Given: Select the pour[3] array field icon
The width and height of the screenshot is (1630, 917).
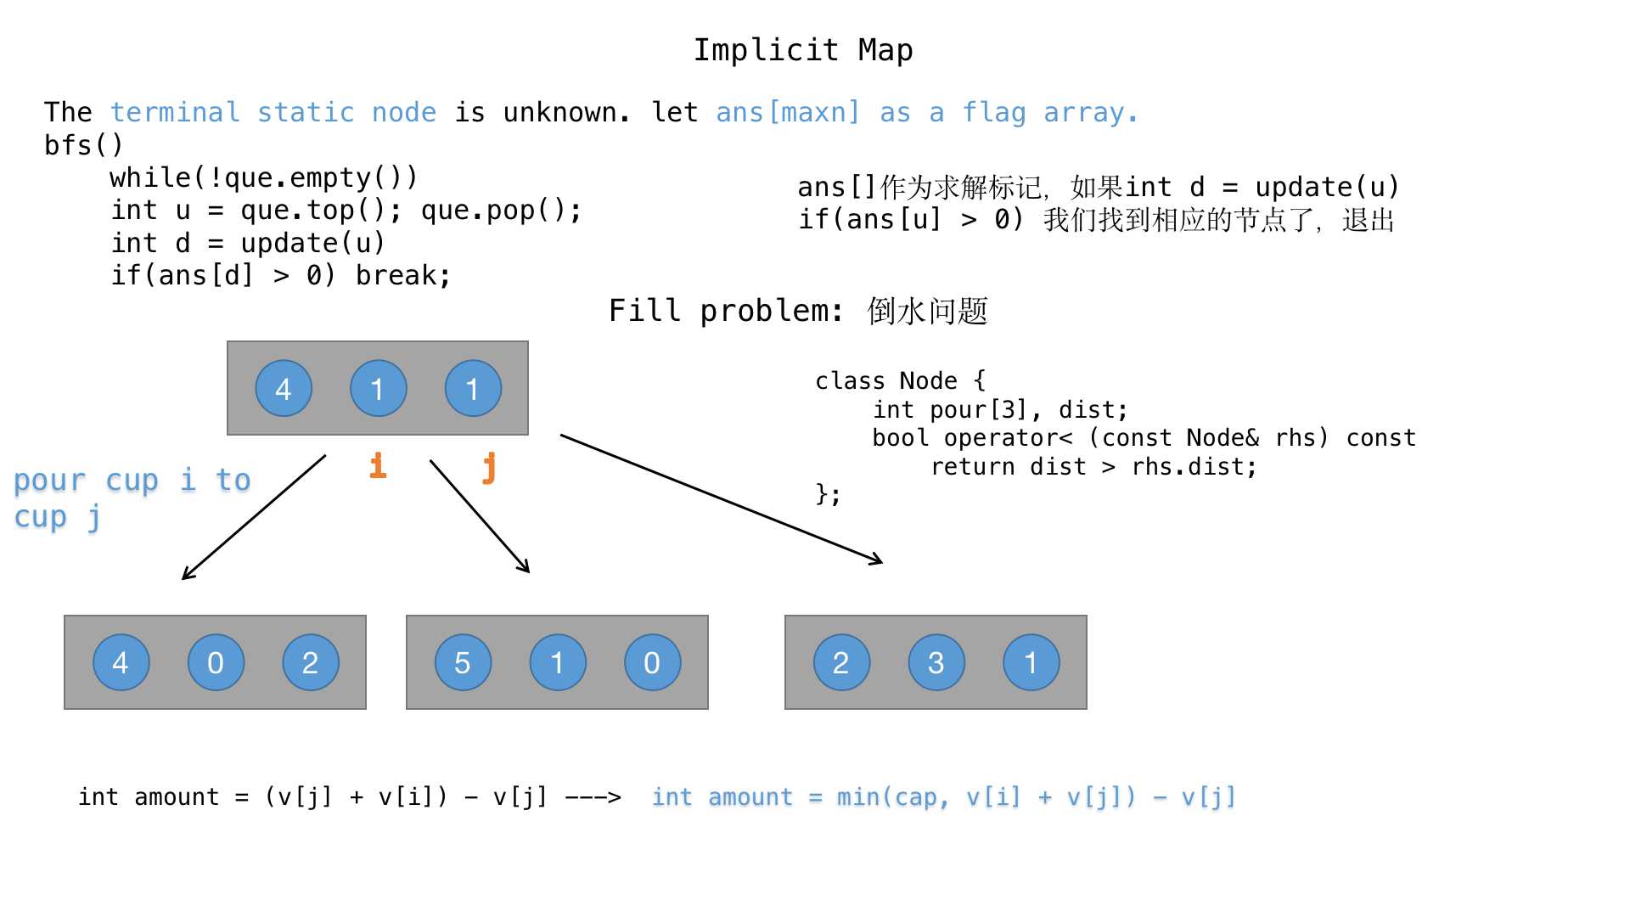Looking at the screenshot, I should (x=959, y=414).
